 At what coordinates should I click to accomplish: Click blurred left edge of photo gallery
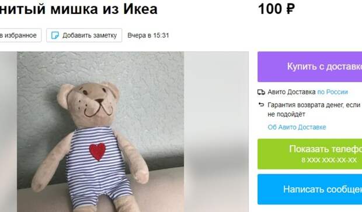point(9,132)
